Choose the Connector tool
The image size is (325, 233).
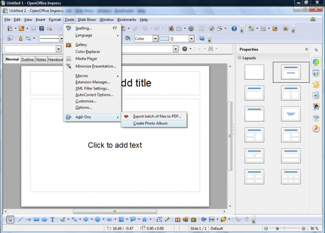pyautogui.click(x=74, y=219)
